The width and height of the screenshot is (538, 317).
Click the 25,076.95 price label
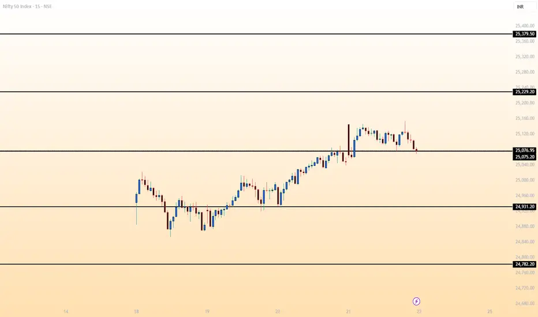click(524, 150)
